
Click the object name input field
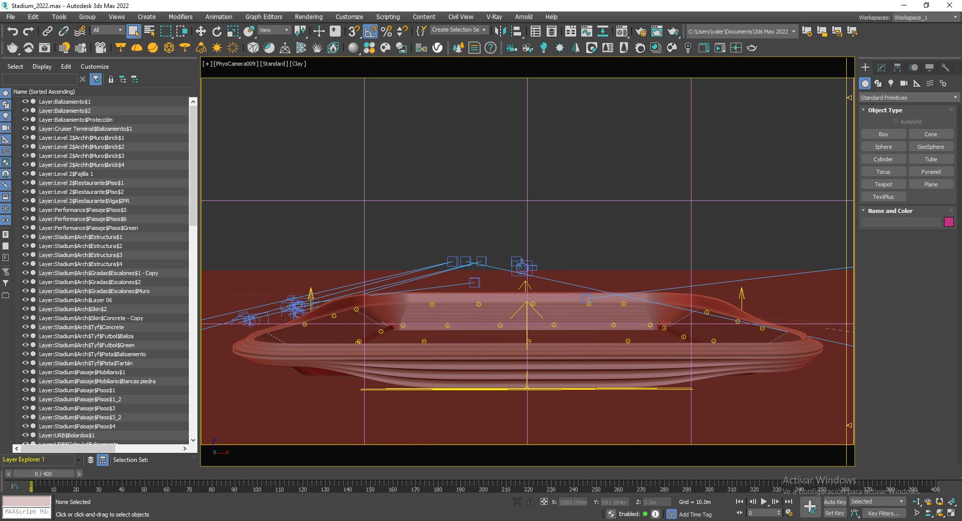(901, 222)
